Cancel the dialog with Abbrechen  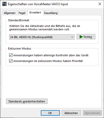tap(71, 113)
